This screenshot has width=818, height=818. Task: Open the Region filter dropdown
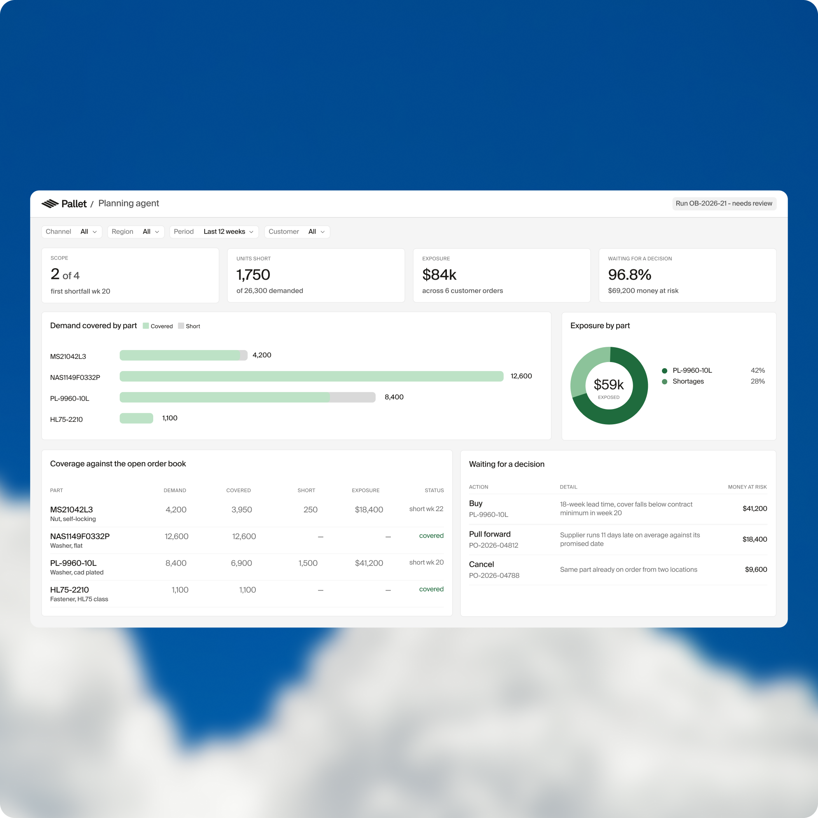click(136, 231)
